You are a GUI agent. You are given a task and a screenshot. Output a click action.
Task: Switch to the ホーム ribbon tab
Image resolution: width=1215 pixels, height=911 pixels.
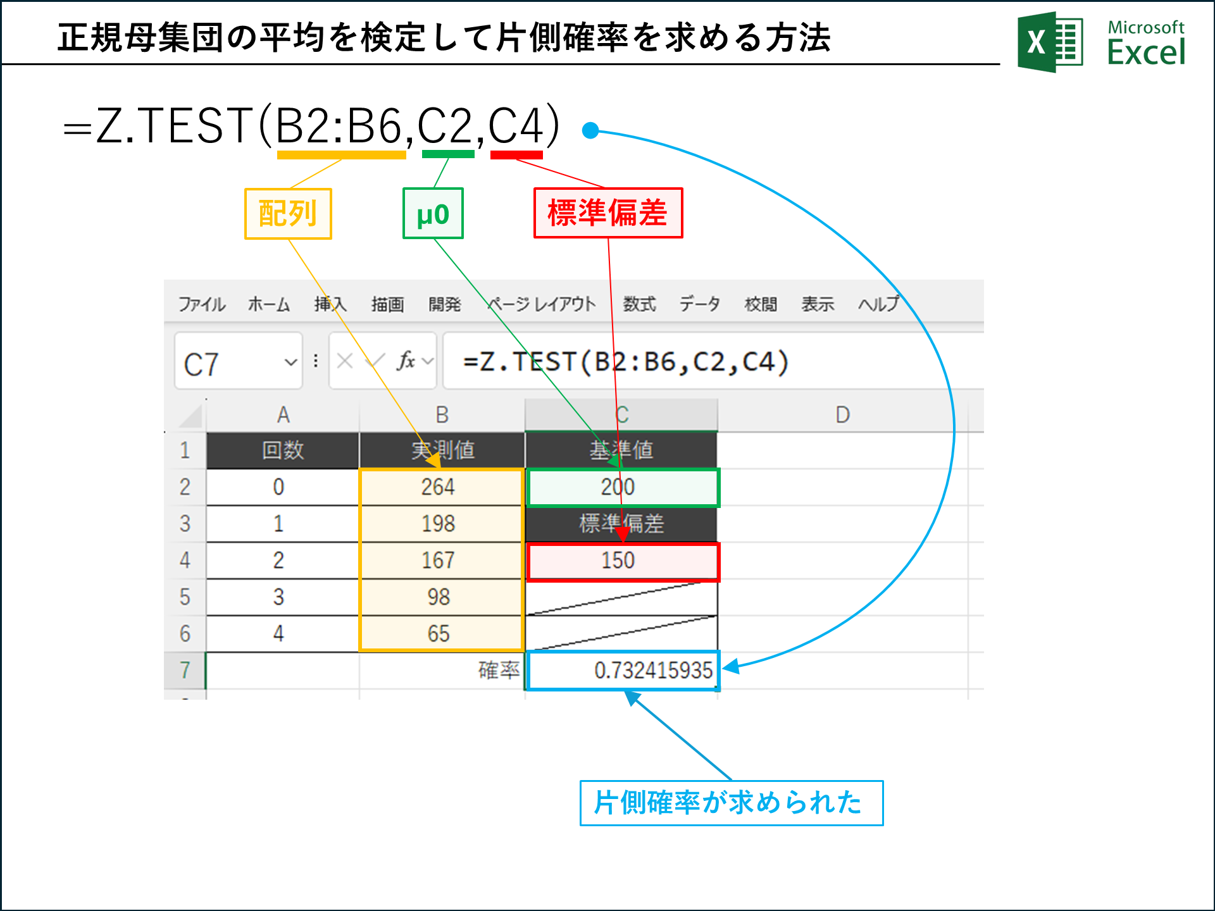click(269, 304)
